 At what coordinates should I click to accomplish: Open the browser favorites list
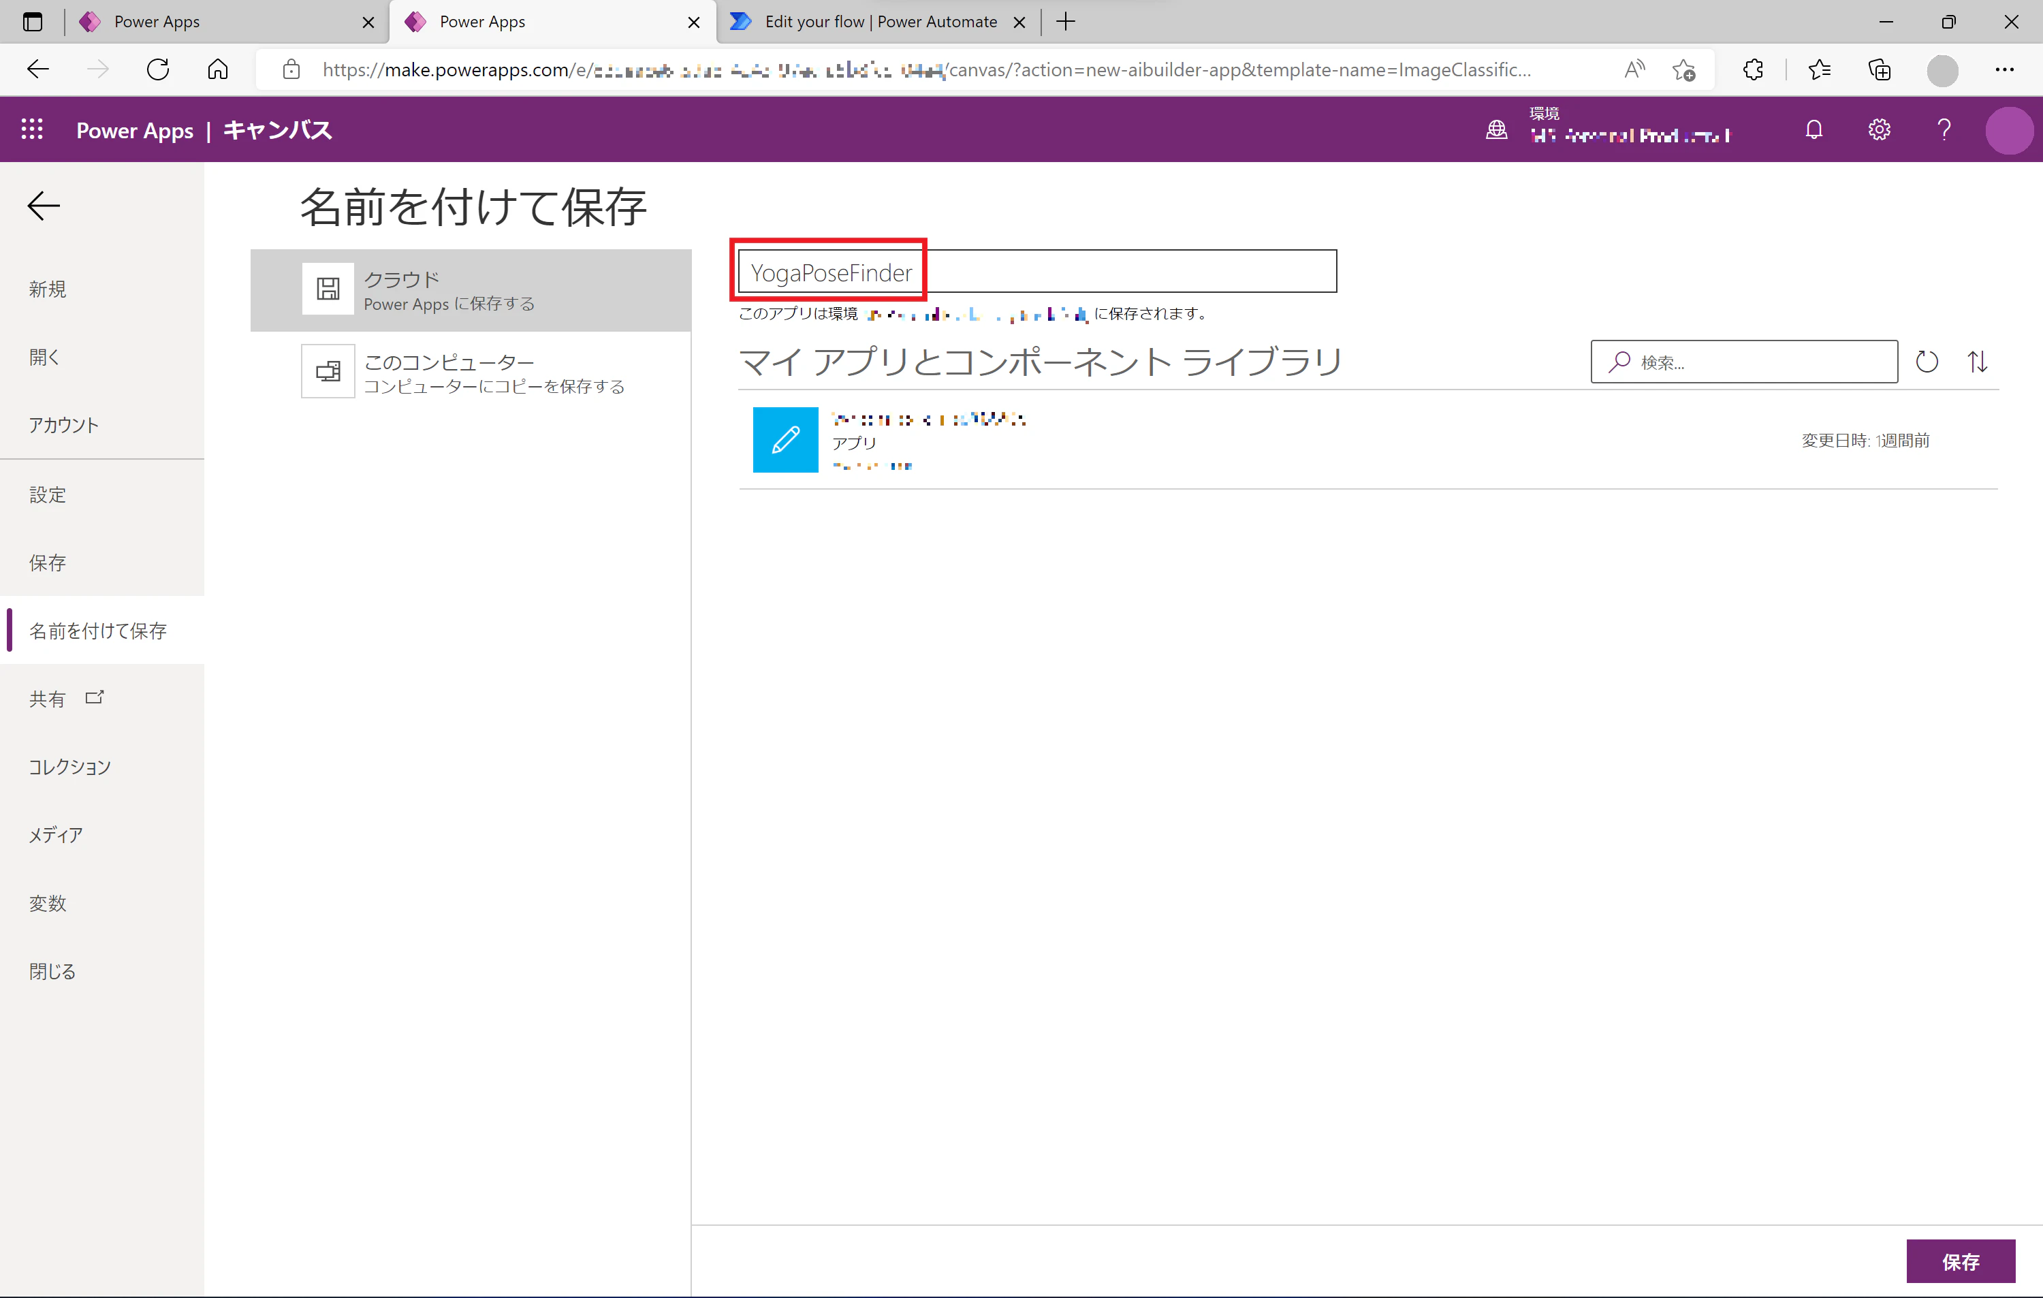point(1819,69)
